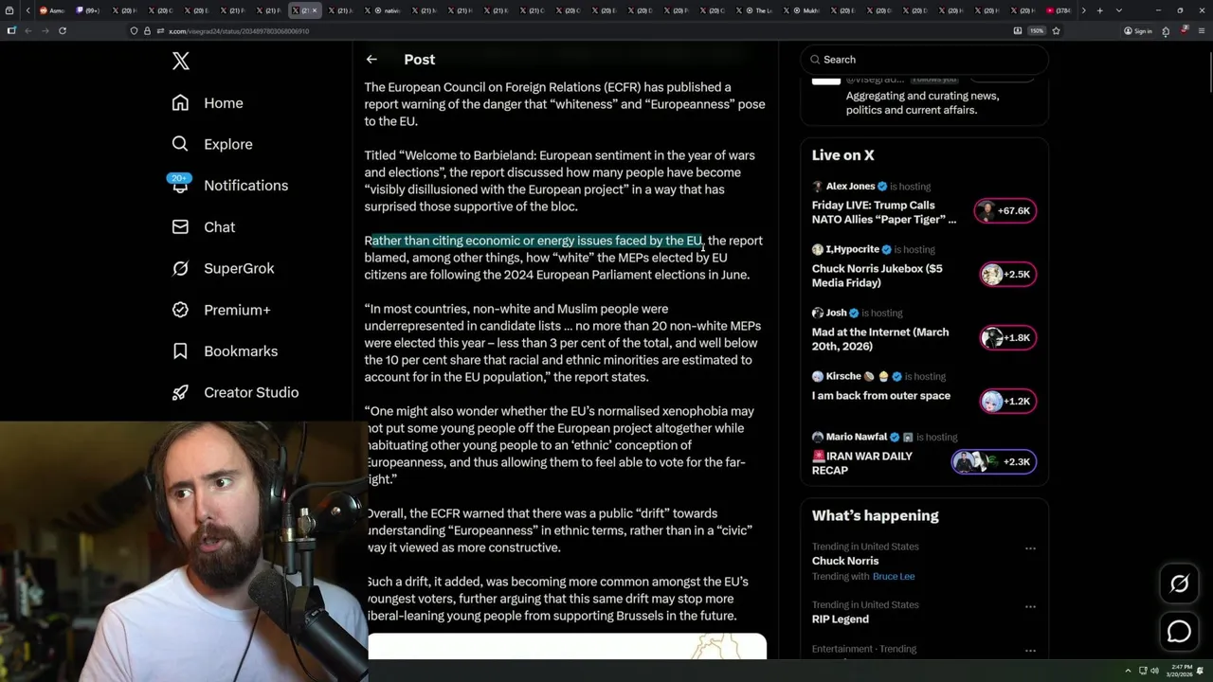Viewport: 1213px width, 682px height.
Task: Click the site padlock icon in address bar
Action: 147,30
